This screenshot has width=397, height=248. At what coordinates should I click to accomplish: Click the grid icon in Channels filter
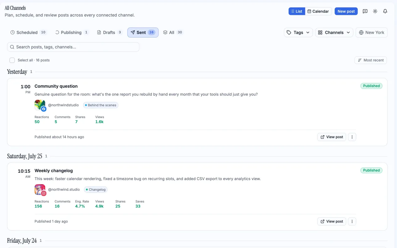[320, 33]
